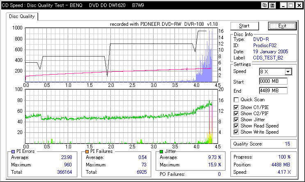Click the Jitter green legend square
305x182 pixels.
tap(161, 151)
